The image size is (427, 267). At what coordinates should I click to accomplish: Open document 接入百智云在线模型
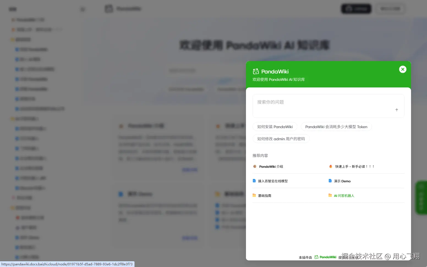click(x=273, y=181)
